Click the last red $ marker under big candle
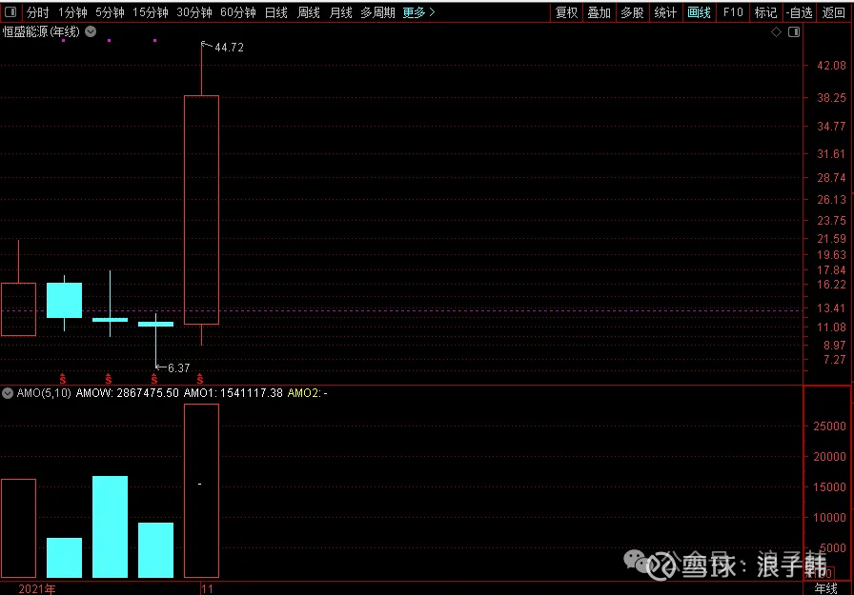The height and width of the screenshot is (595, 854). click(x=200, y=379)
